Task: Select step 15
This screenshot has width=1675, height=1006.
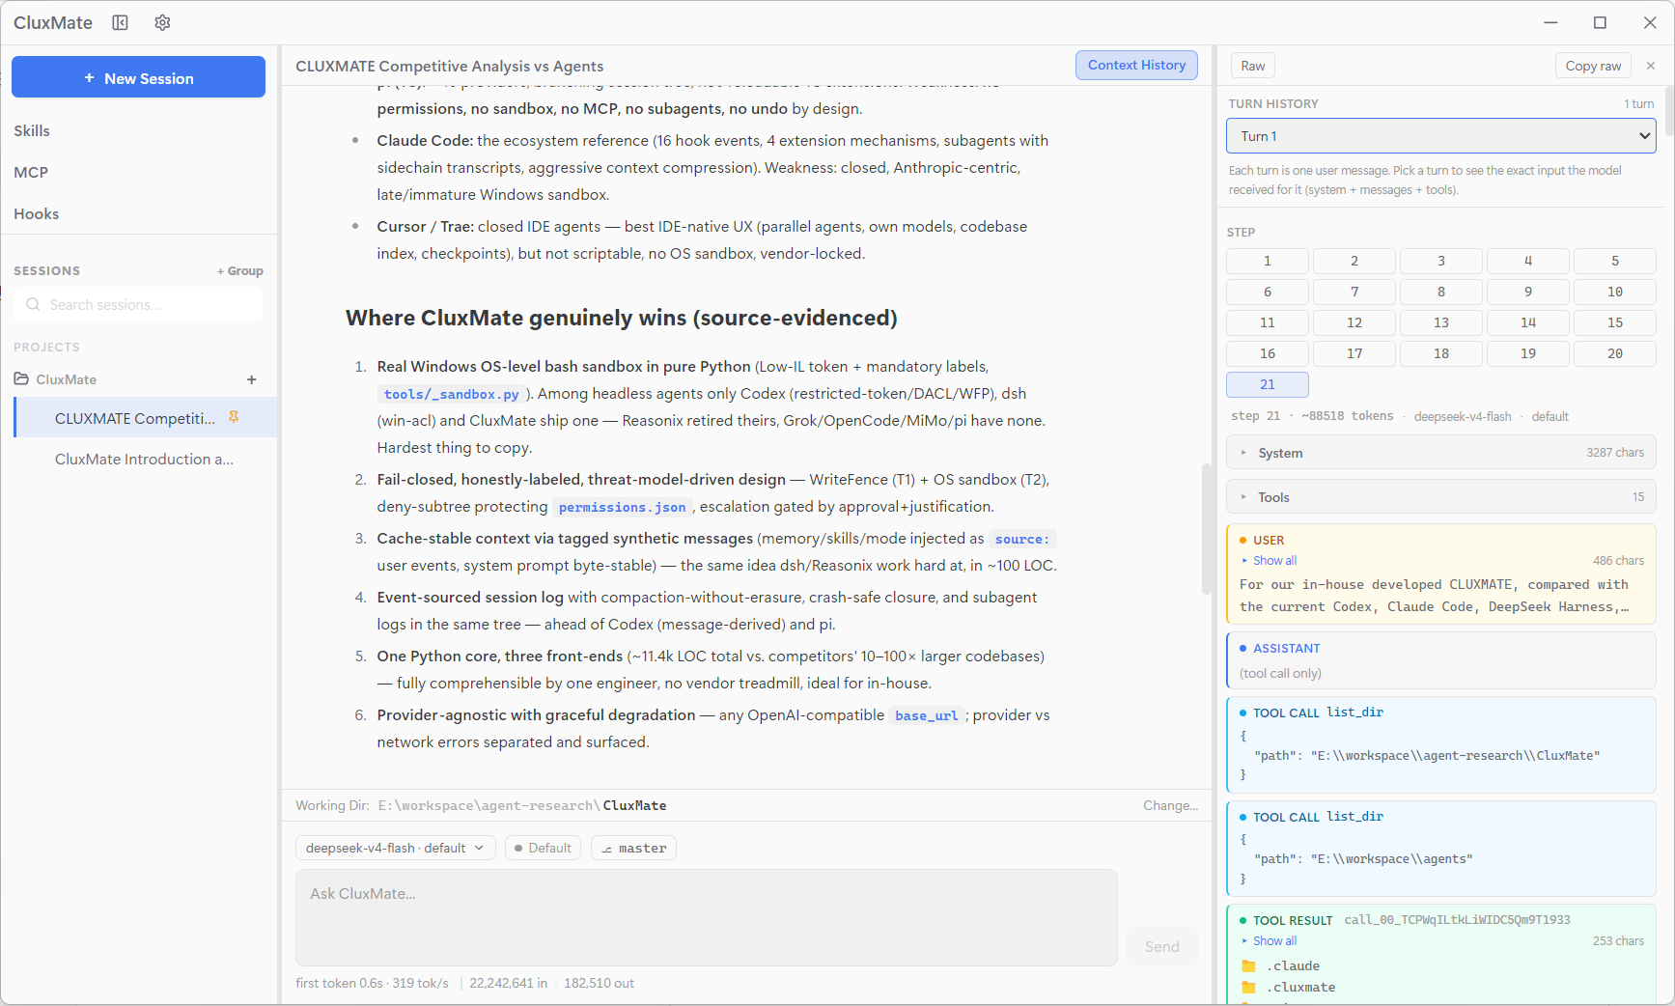Action: [1615, 322]
